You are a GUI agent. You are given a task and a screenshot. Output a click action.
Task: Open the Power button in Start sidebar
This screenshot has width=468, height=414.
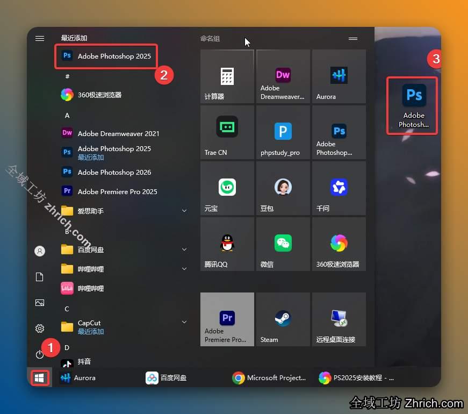[39, 354]
